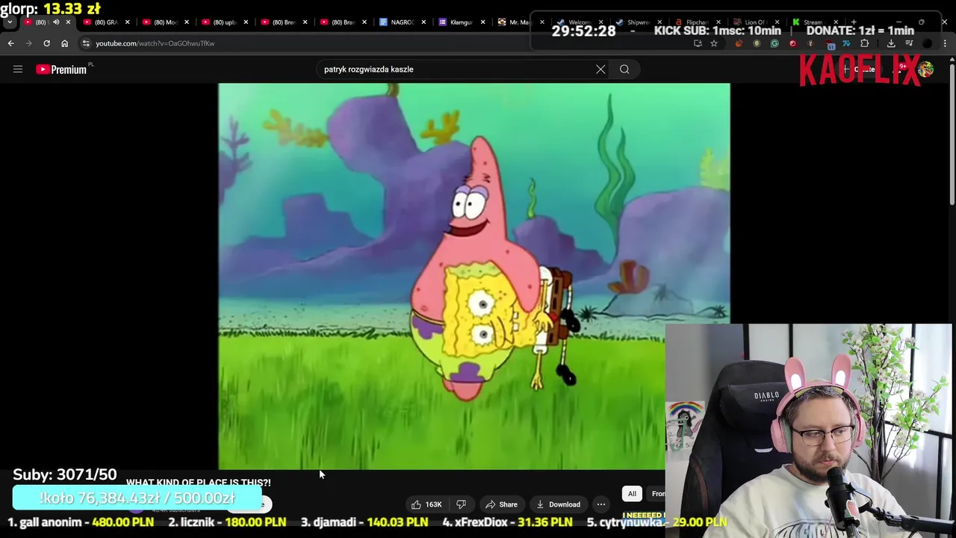Switch to the '(80) GRA' tab
This screenshot has height=538, width=956.
(x=106, y=22)
